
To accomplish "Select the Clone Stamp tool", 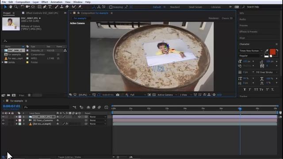I will point(61,7).
